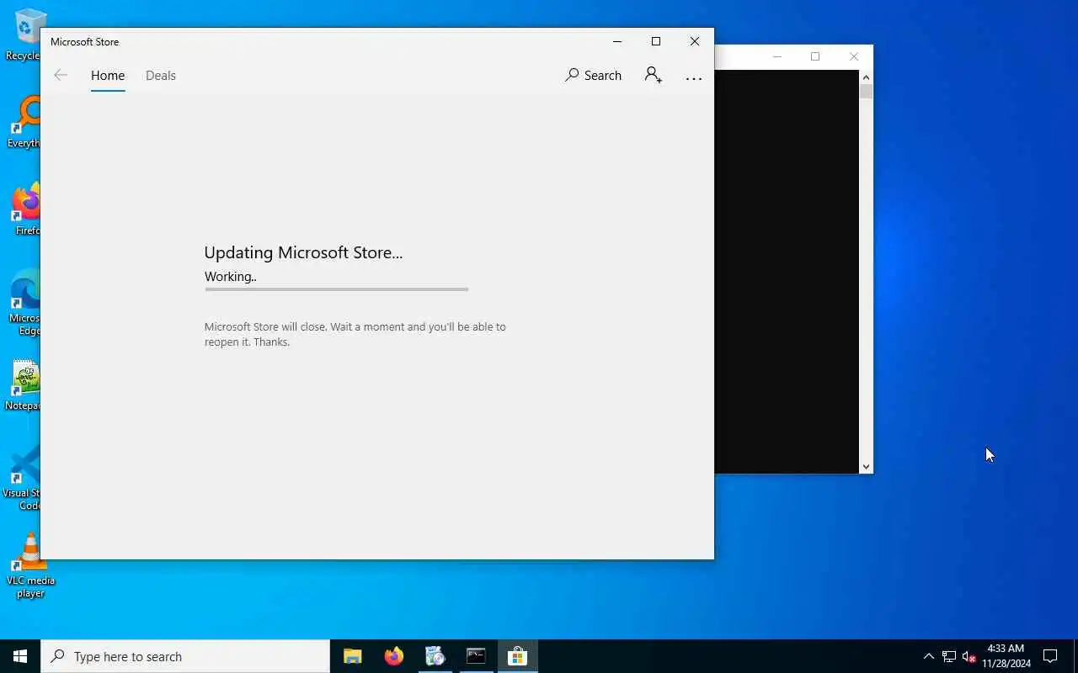
Task: Open the network status tray icon
Action: tap(949, 656)
